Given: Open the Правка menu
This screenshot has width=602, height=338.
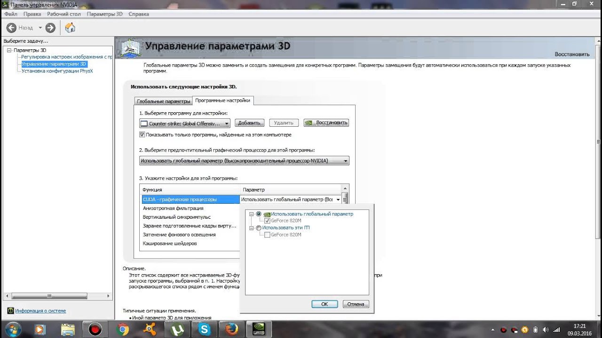Looking at the screenshot, I should [32, 14].
